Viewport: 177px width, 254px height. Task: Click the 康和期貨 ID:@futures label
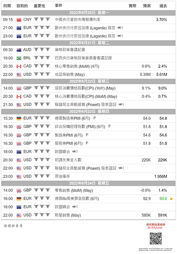point(155,226)
